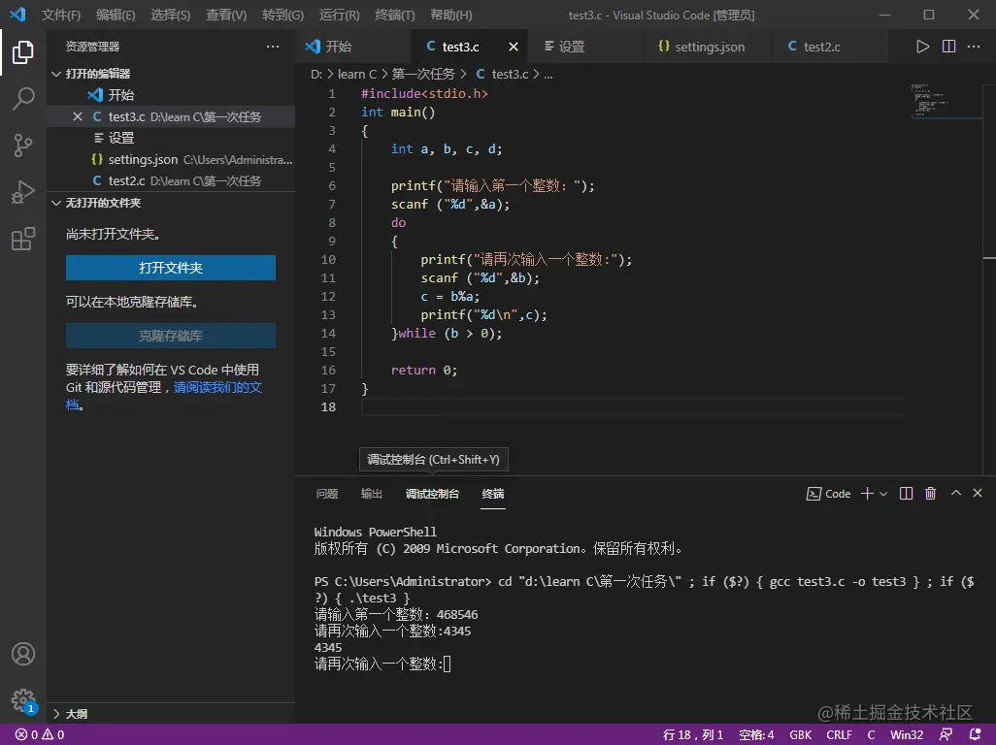The width and height of the screenshot is (996, 745).
Task: Open the Search view in activity bar
Action: (23, 98)
